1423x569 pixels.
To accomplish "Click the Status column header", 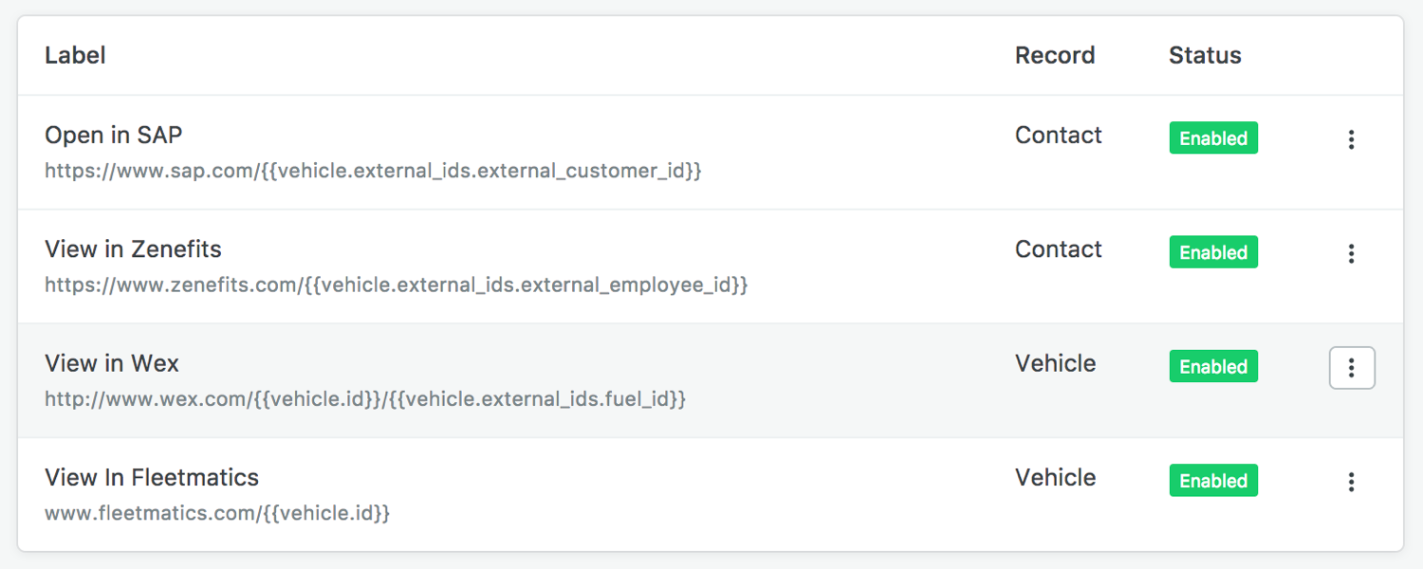I will tap(1204, 56).
